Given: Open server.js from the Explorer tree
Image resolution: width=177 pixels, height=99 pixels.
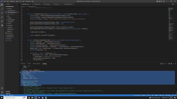Looking at the screenshot, I should click(9, 39).
